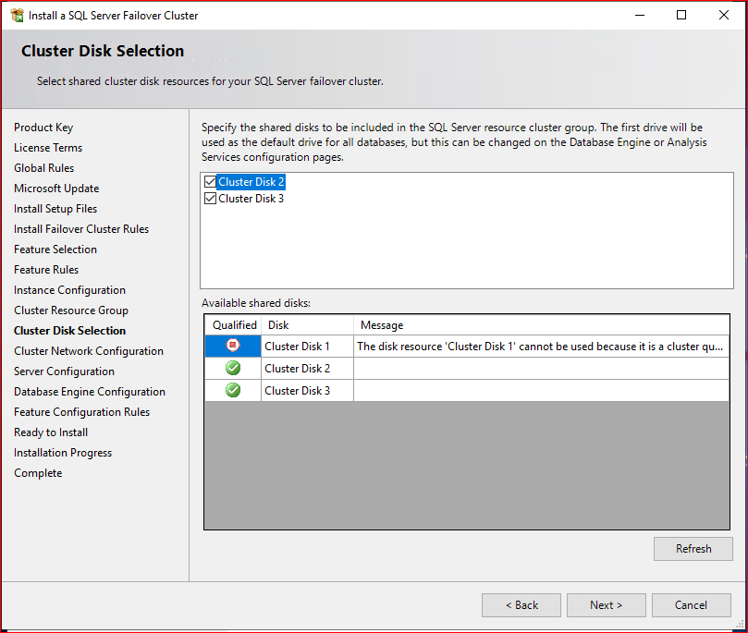Open Cluster Network Configuration step
The width and height of the screenshot is (748, 633).
[x=89, y=351]
